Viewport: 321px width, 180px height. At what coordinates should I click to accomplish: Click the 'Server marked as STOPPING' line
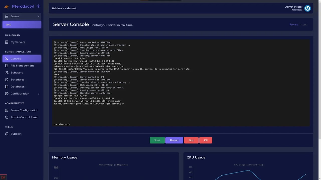click(82, 72)
